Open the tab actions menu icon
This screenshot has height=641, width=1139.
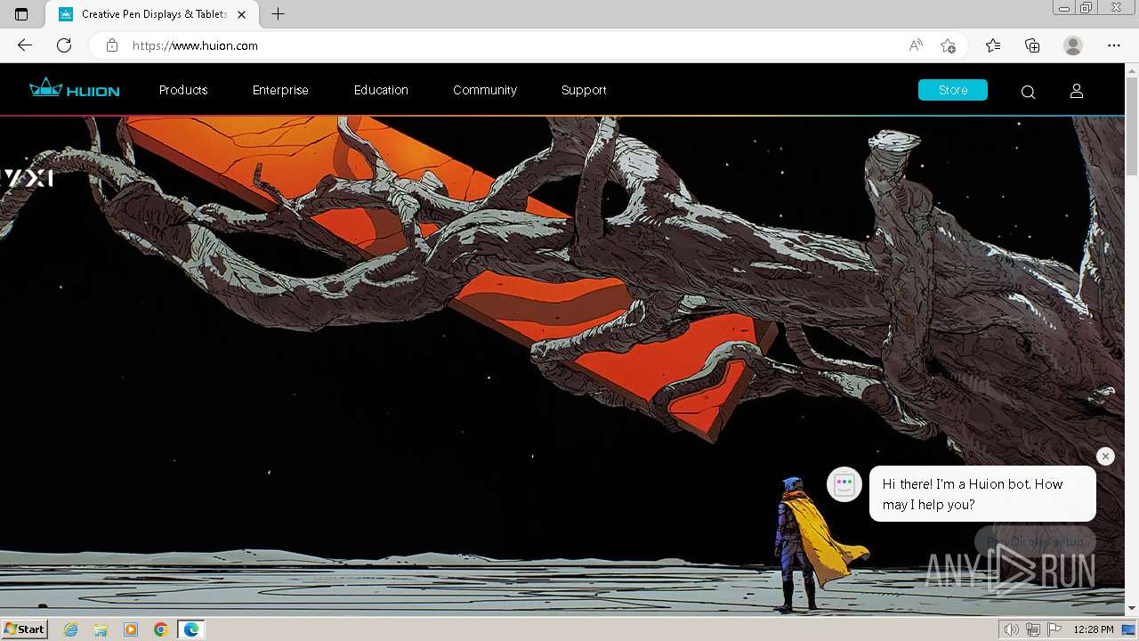tap(21, 14)
